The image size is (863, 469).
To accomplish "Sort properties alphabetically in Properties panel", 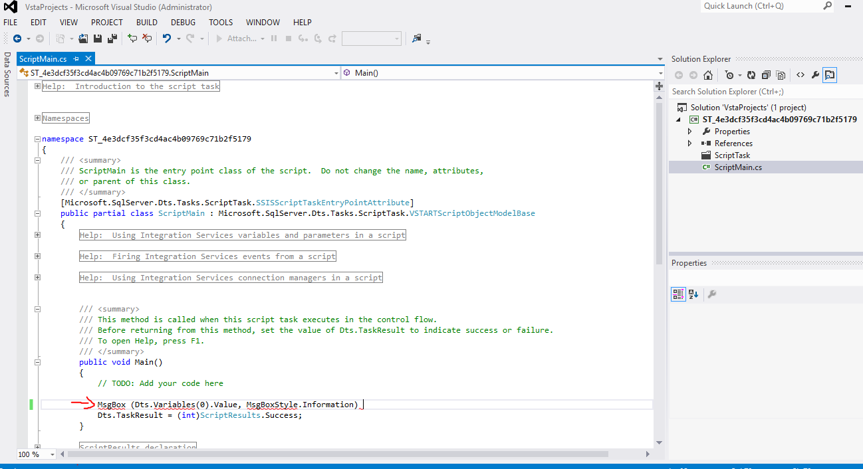I will click(693, 294).
